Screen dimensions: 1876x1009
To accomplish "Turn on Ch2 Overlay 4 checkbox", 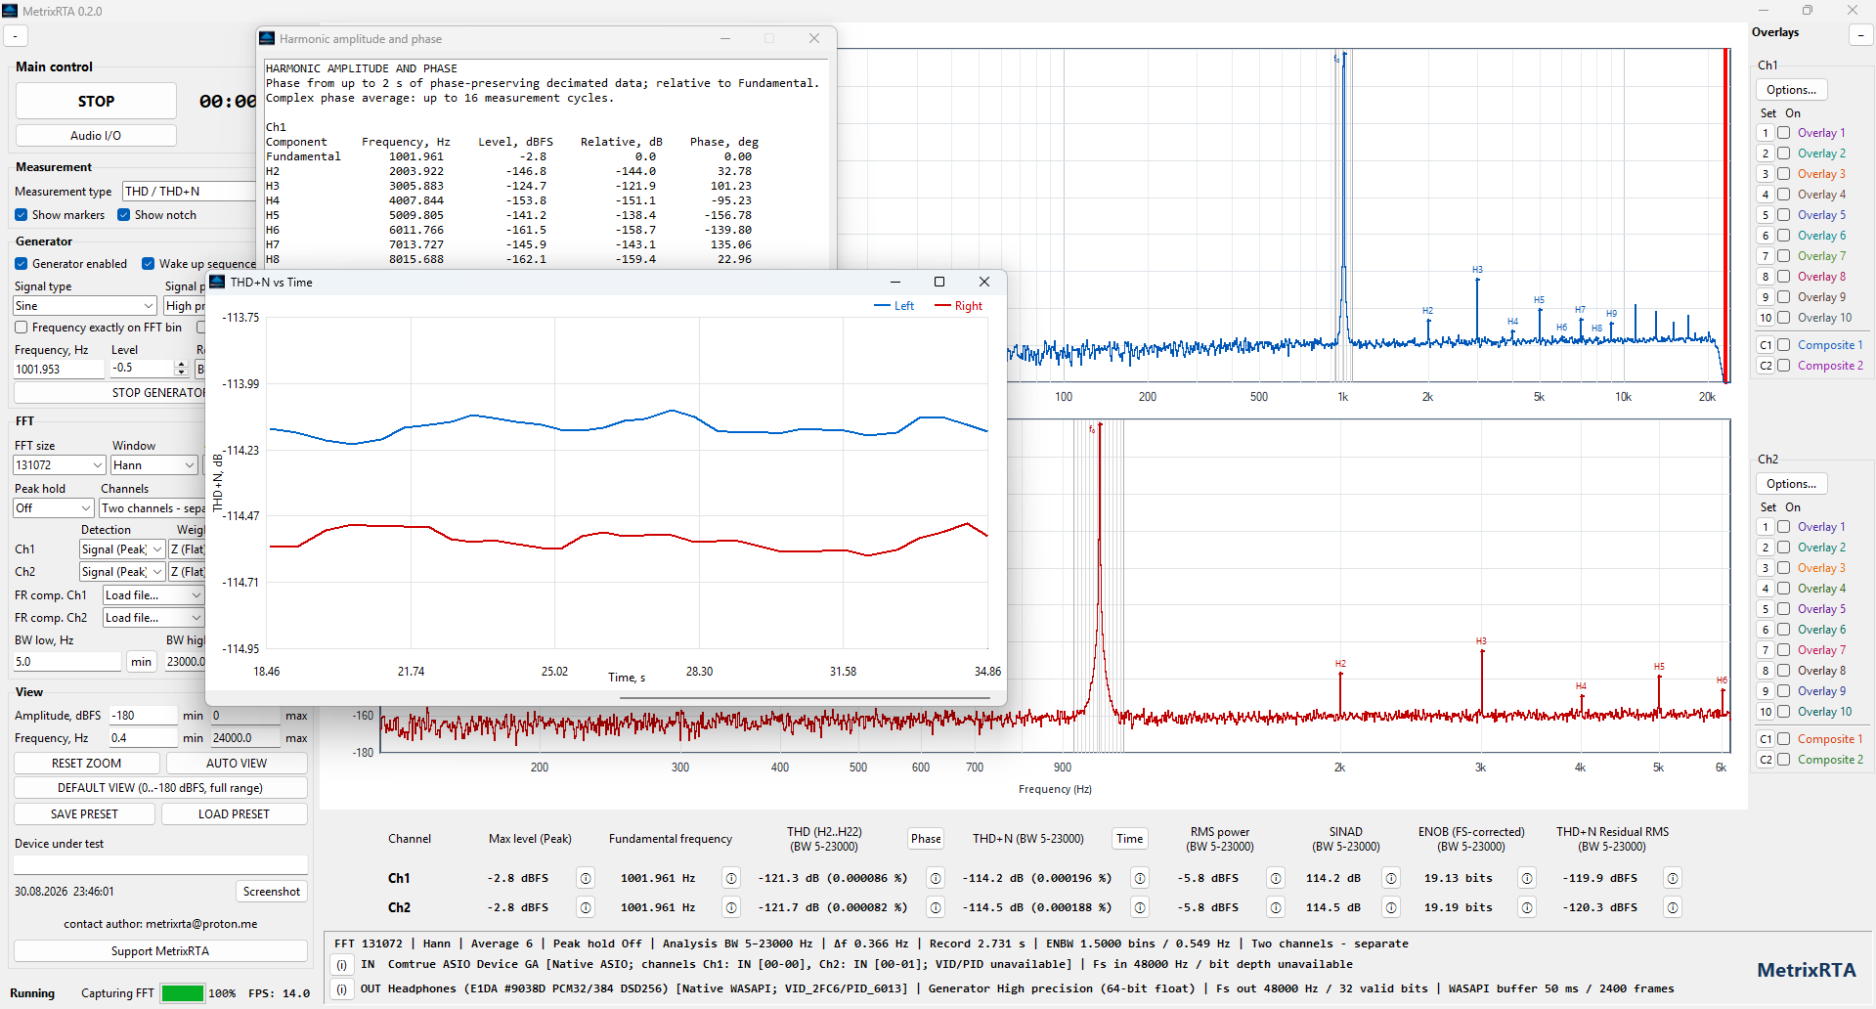I will click(x=1784, y=589).
